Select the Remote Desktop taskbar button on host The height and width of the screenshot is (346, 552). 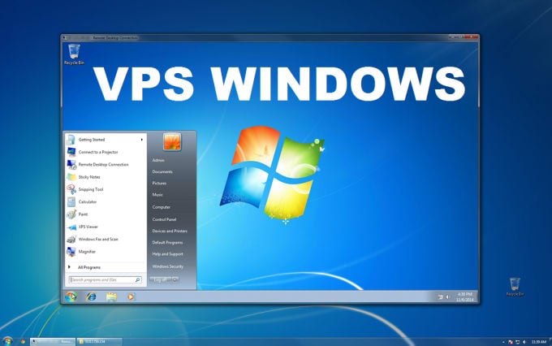(x=53, y=341)
